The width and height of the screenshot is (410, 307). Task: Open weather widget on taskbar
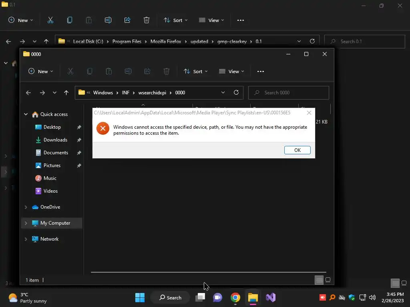pos(28,298)
